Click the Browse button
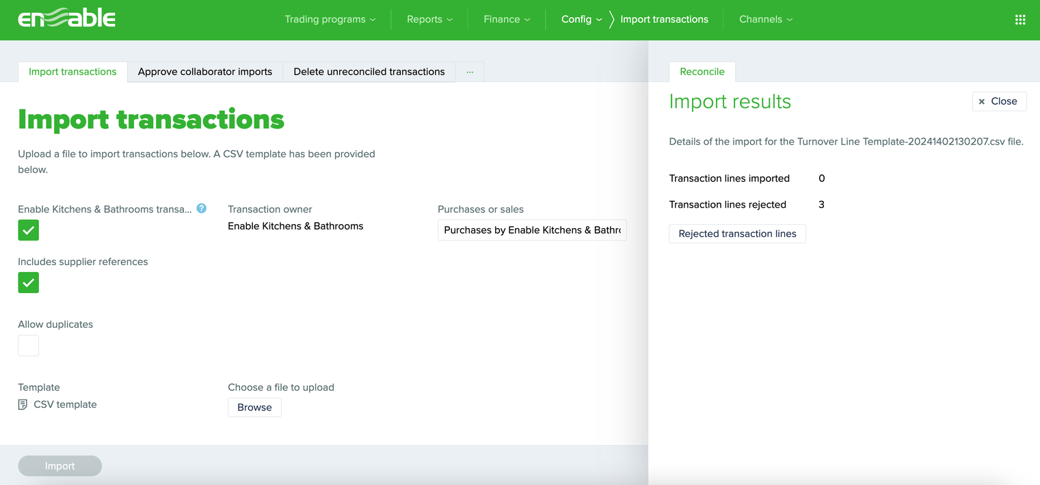1040x485 pixels. [x=254, y=407]
